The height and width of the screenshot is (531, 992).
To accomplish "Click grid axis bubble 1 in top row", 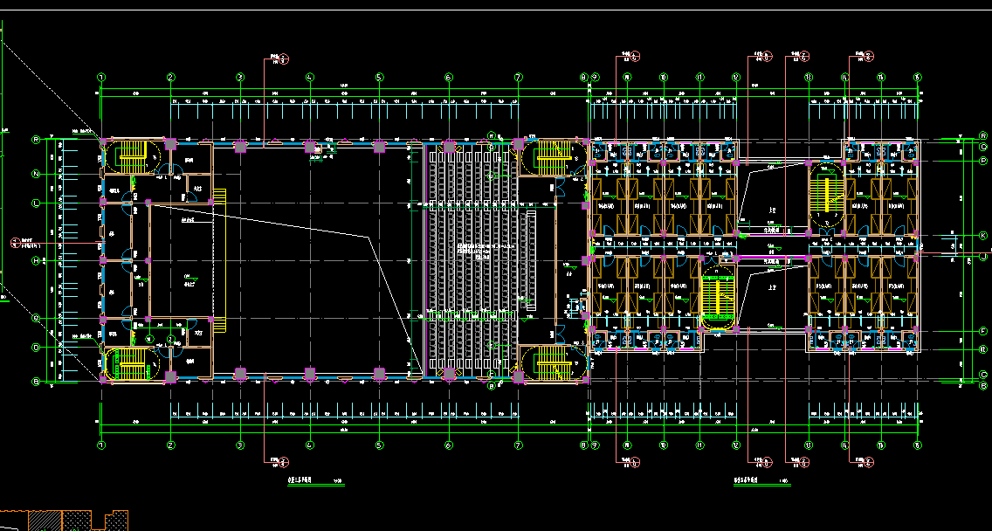I will click(x=102, y=78).
